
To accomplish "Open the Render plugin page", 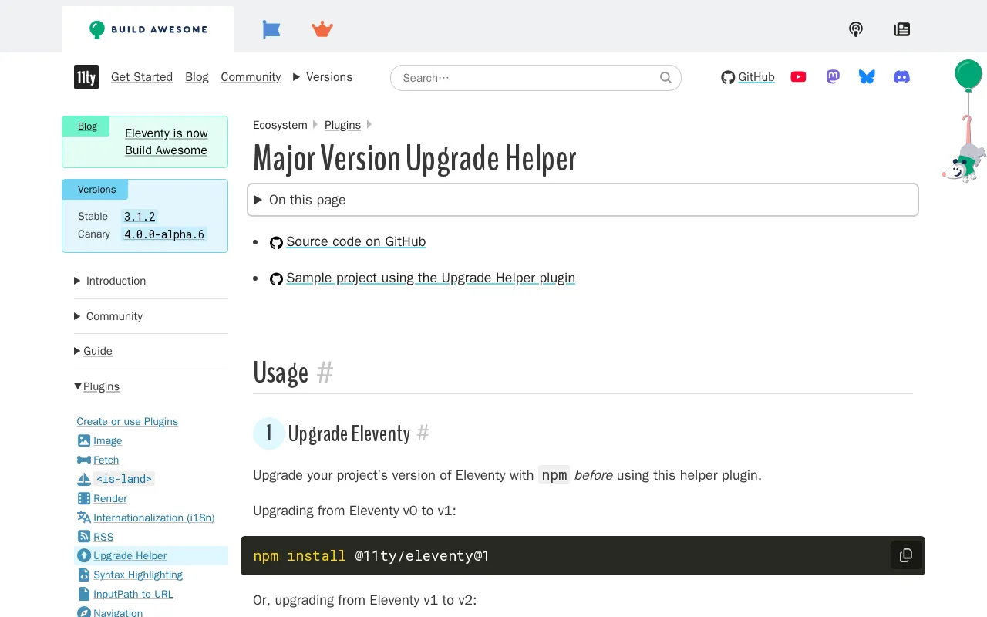I will (110, 498).
